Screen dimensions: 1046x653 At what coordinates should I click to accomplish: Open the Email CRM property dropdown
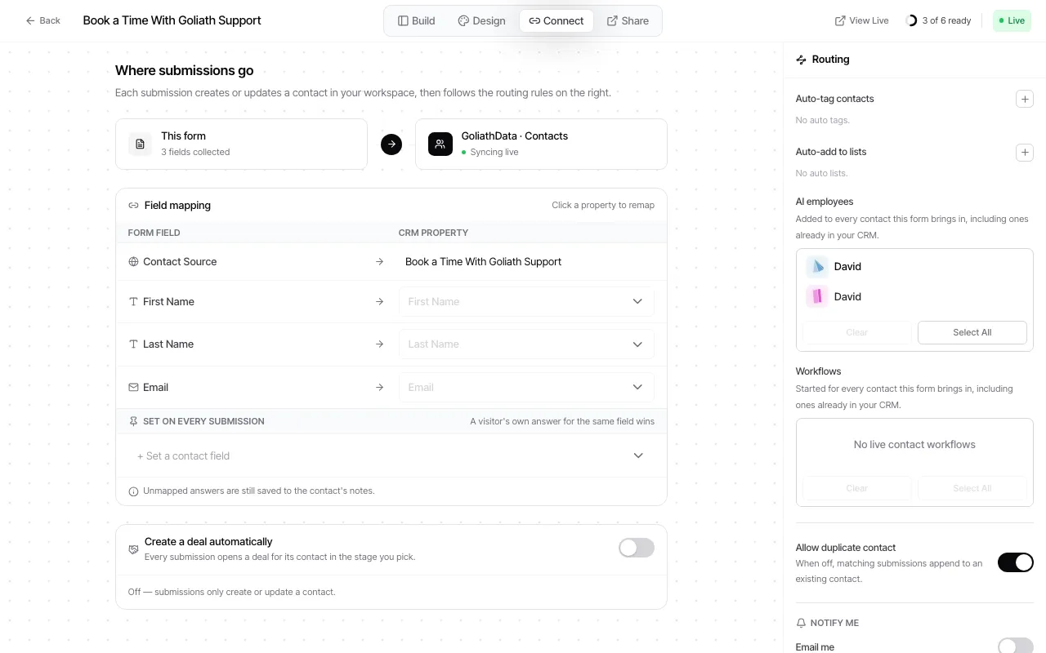point(526,387)
